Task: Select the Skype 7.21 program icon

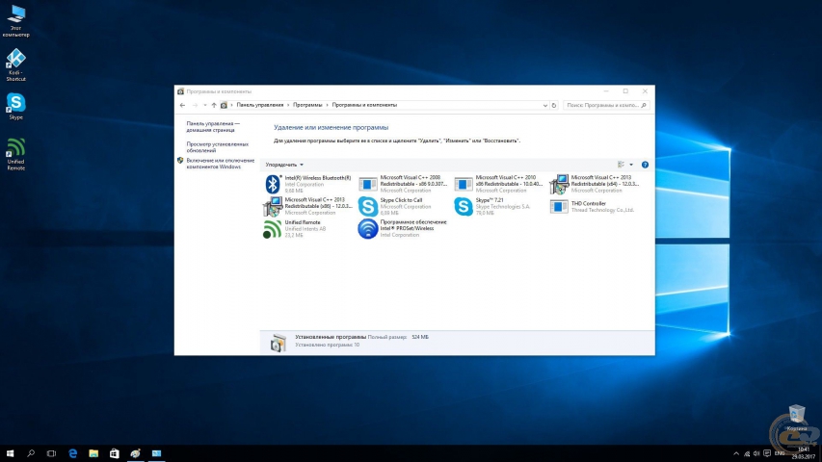Action: point(463,206)
